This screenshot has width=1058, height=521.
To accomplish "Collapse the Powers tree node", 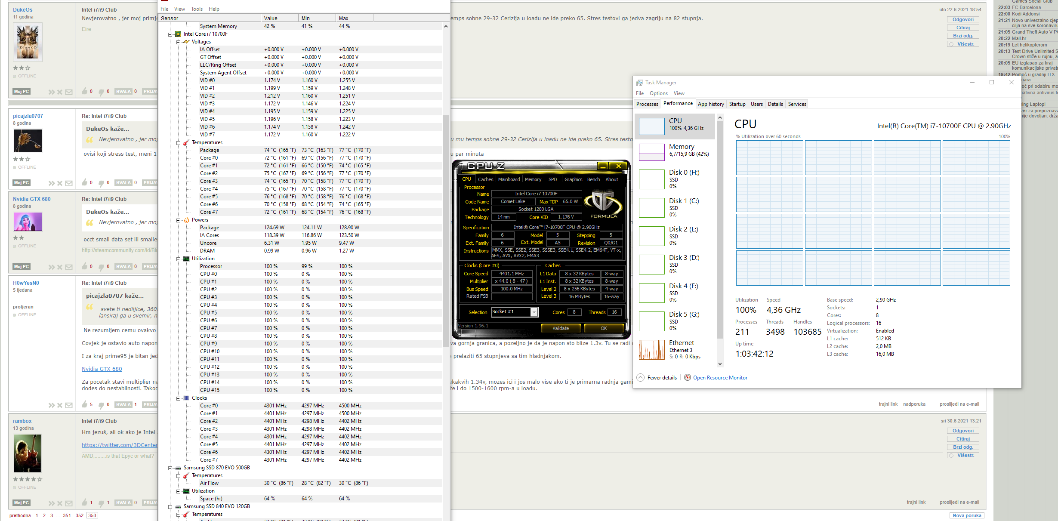I will pos(178,220).
